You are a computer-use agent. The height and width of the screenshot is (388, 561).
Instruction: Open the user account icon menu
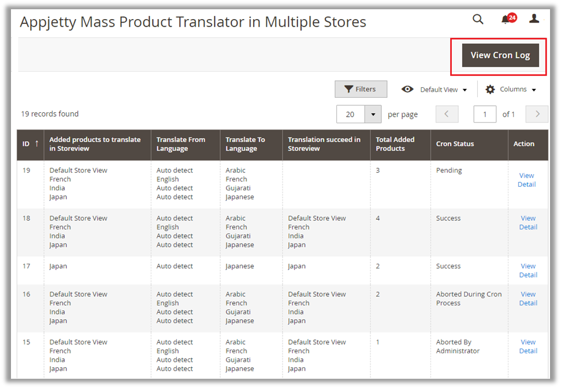[x=534, y=19]
